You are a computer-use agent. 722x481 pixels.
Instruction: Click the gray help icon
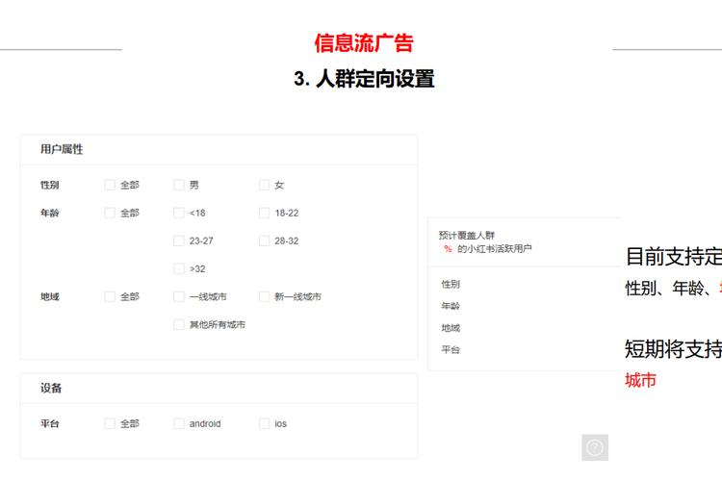[595, 447]
